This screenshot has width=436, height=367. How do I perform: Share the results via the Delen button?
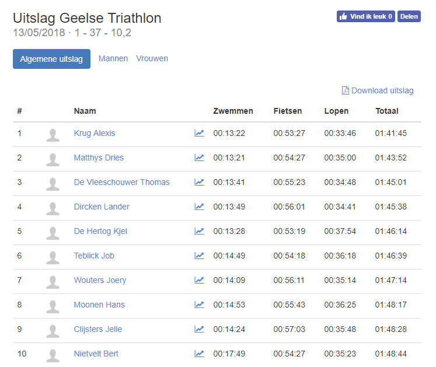coord(409,16)
